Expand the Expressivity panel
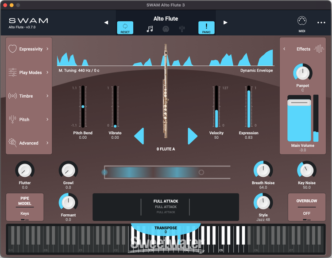Image resolution: width=332 pixels, height=258 pixels. (29, 49)
